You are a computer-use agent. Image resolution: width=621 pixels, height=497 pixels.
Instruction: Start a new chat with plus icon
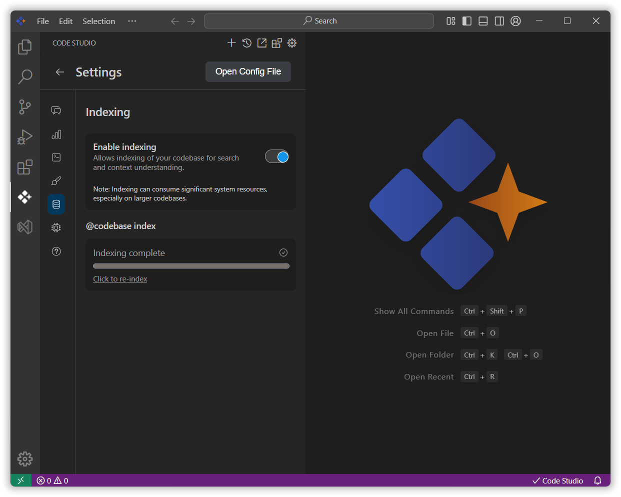(231, 43)
